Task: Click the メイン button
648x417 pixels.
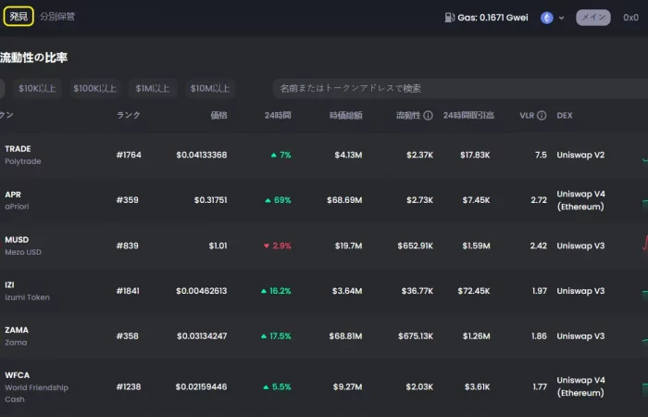Action: pyautogui.click(x=593, y=18)
